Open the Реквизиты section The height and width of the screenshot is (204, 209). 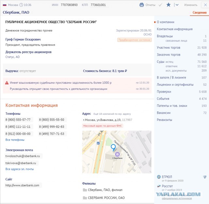click(x=164, y=120)
